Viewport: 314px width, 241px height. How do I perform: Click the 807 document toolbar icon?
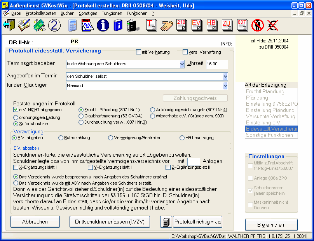242,25
